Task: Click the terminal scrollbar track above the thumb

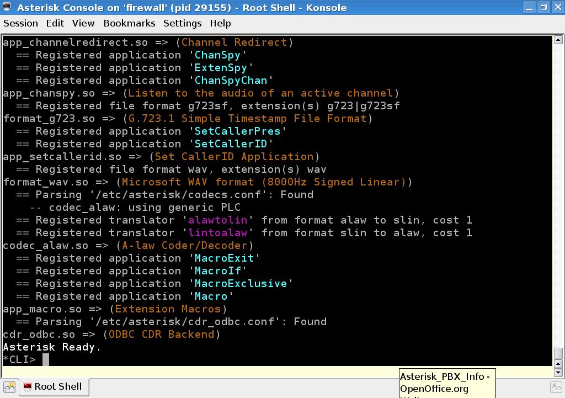Action: tap(558, 193)
